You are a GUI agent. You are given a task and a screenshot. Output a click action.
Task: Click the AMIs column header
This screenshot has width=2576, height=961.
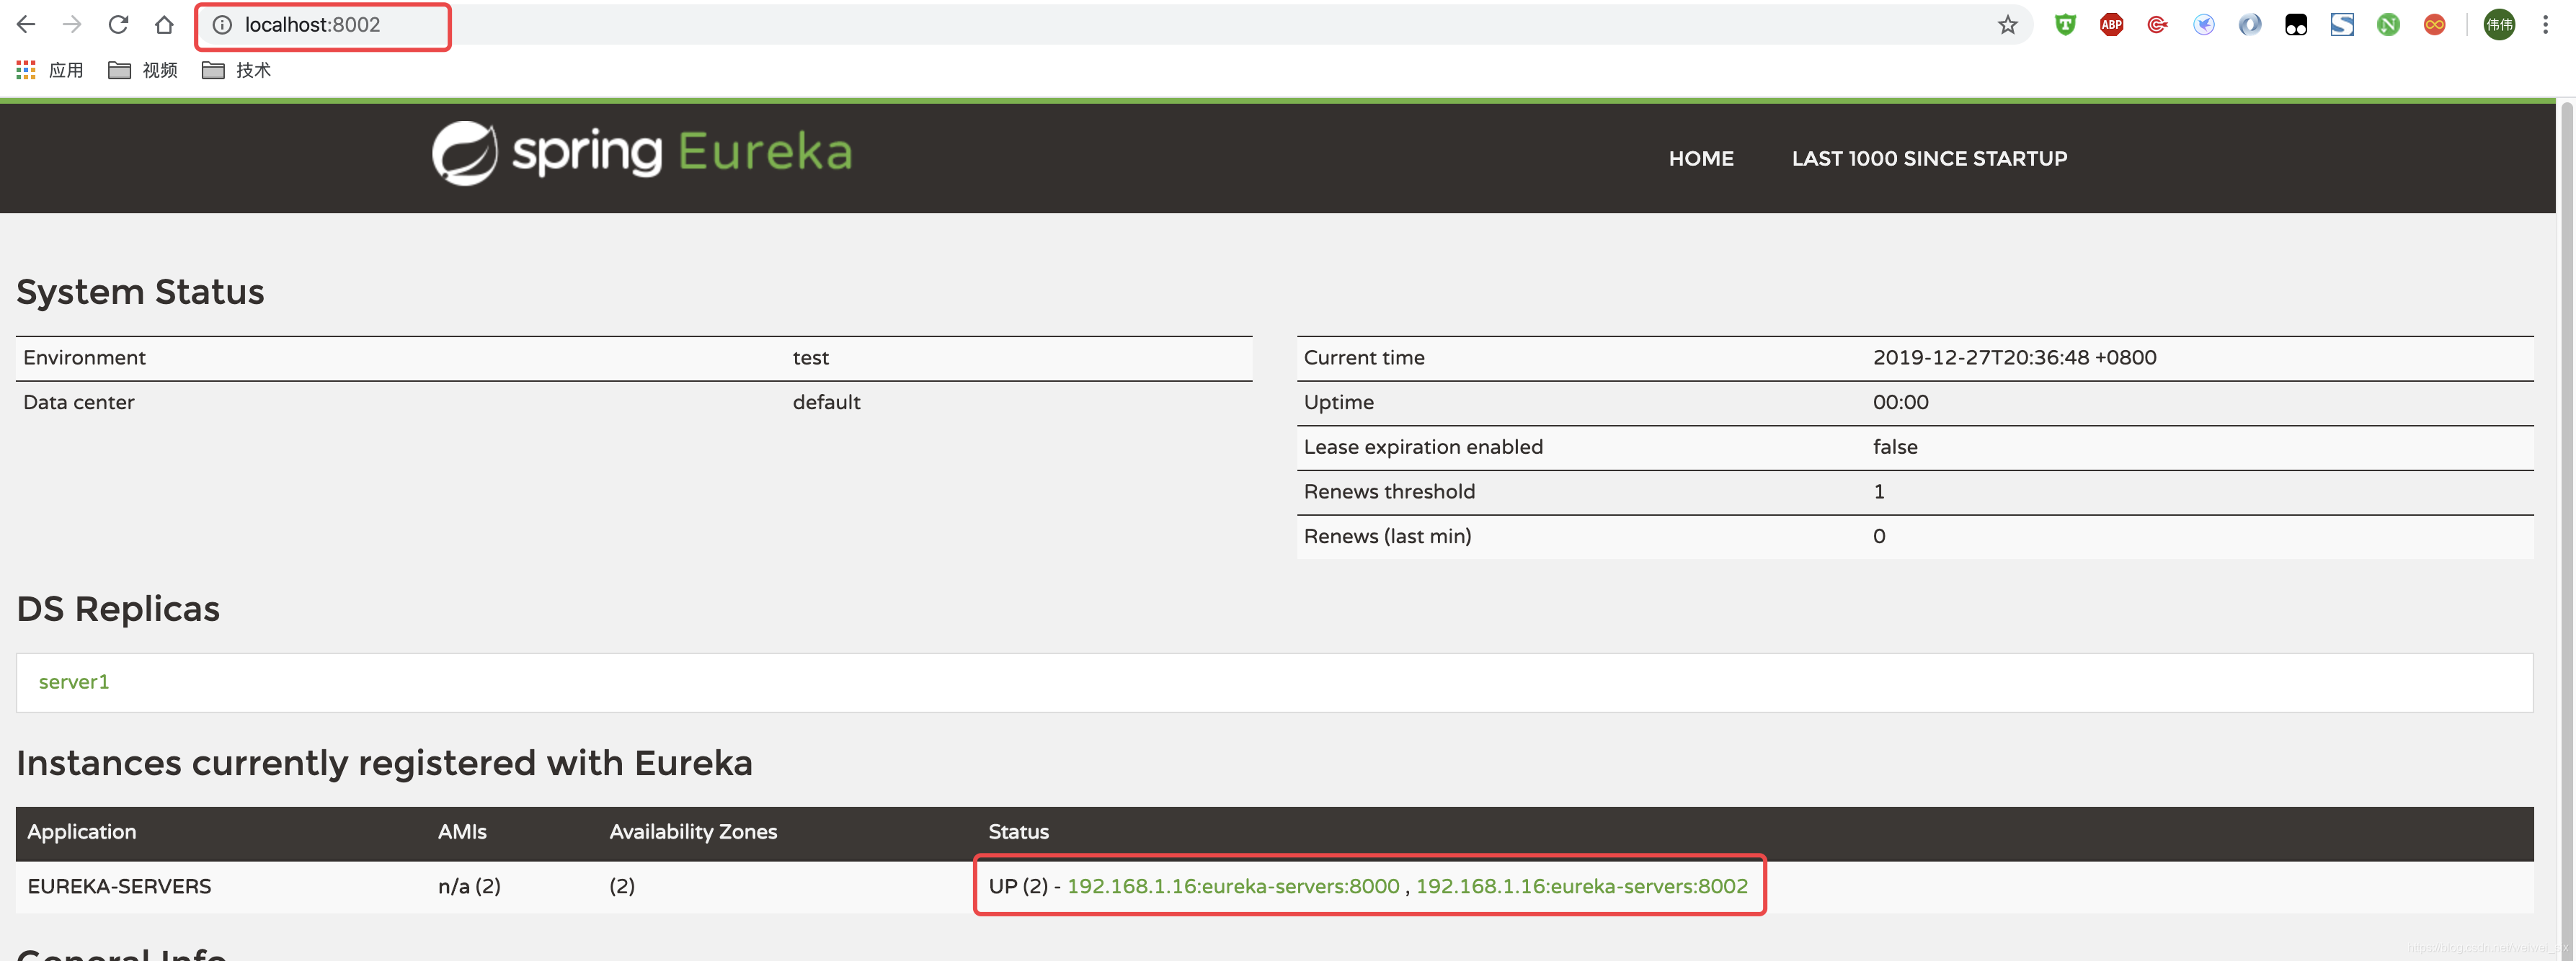point(462,832)
